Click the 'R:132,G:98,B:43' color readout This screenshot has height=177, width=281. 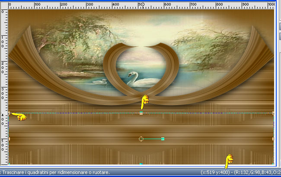point(254,172)
